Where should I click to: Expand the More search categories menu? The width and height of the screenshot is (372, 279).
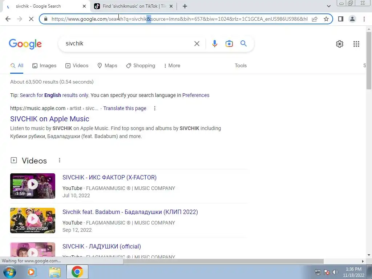[172, 66]
